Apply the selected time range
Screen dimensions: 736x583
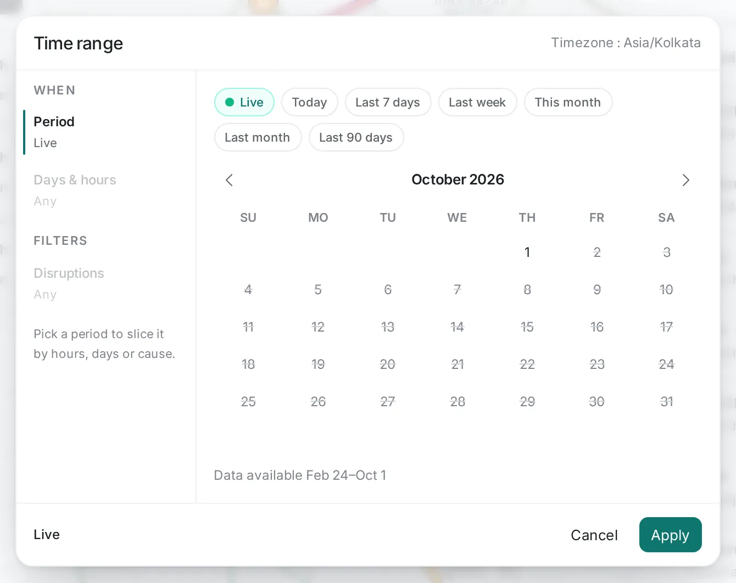670,535
